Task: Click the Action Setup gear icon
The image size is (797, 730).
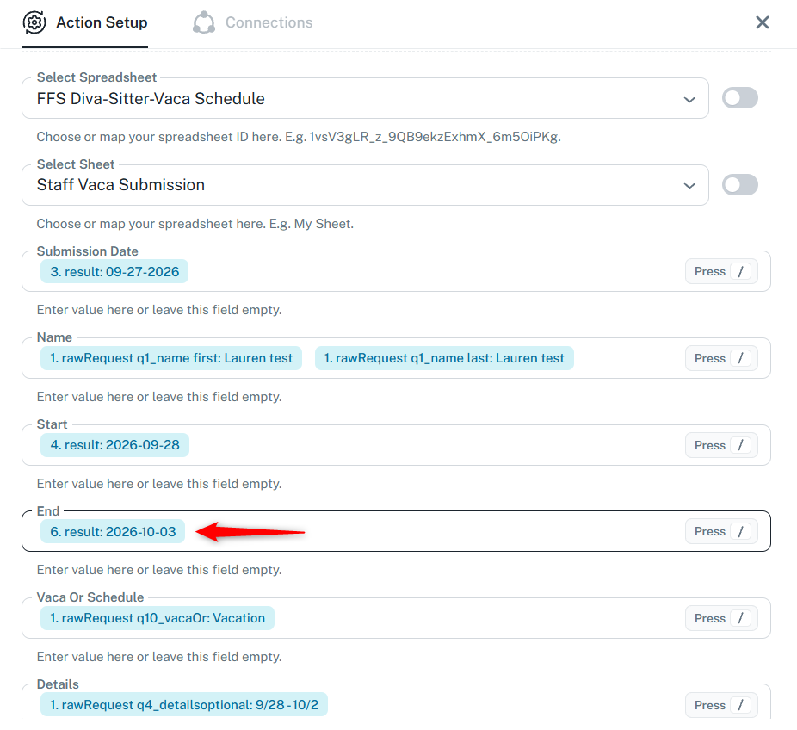Action: 34,22
